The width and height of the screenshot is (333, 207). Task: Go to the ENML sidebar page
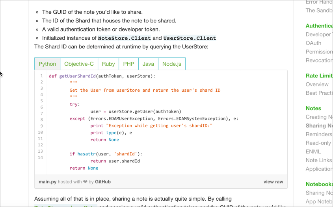point(313,152)
